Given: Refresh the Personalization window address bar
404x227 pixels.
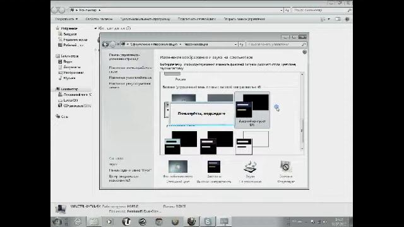Looking at the screenshot, I should click(241, 44).
